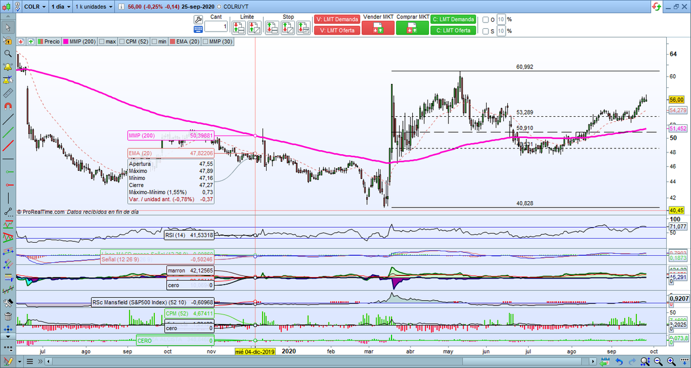Click the Comprar MKT green button
The image size is (691, 368).
(412, 28)
